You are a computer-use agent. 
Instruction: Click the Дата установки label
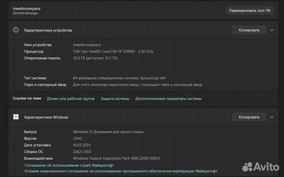tap(37, 145)
